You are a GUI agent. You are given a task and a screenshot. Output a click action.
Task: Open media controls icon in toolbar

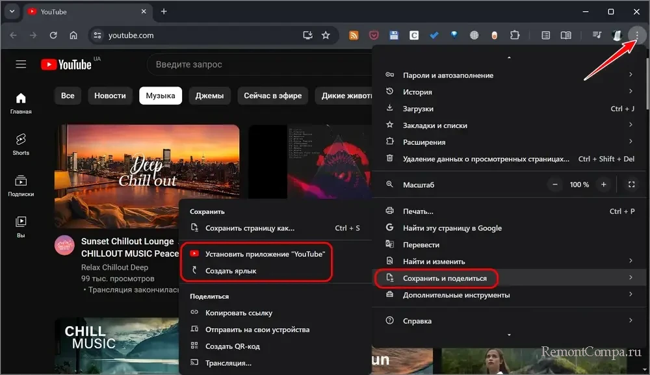tap(597, 35)
